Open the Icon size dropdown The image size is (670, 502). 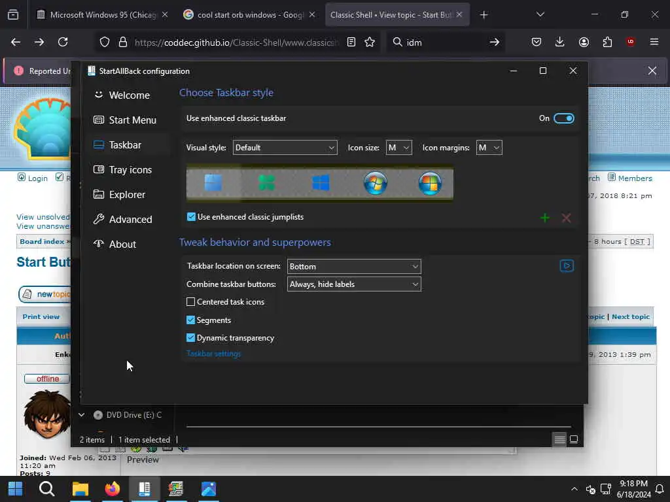[398, 148]
